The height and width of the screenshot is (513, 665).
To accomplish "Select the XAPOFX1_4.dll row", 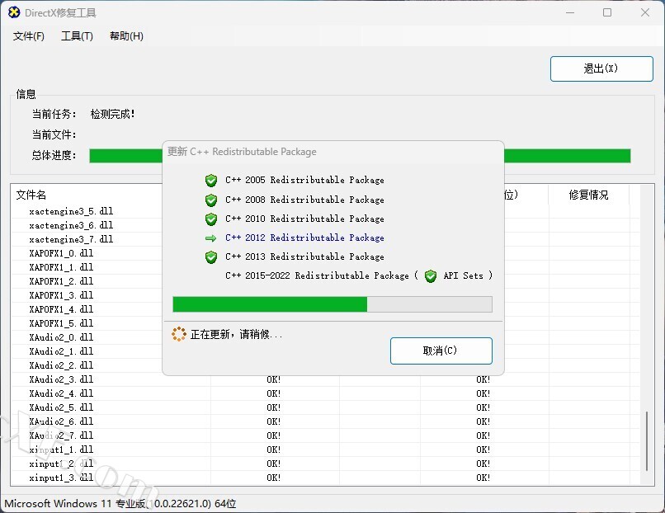I will click(325, 309).
